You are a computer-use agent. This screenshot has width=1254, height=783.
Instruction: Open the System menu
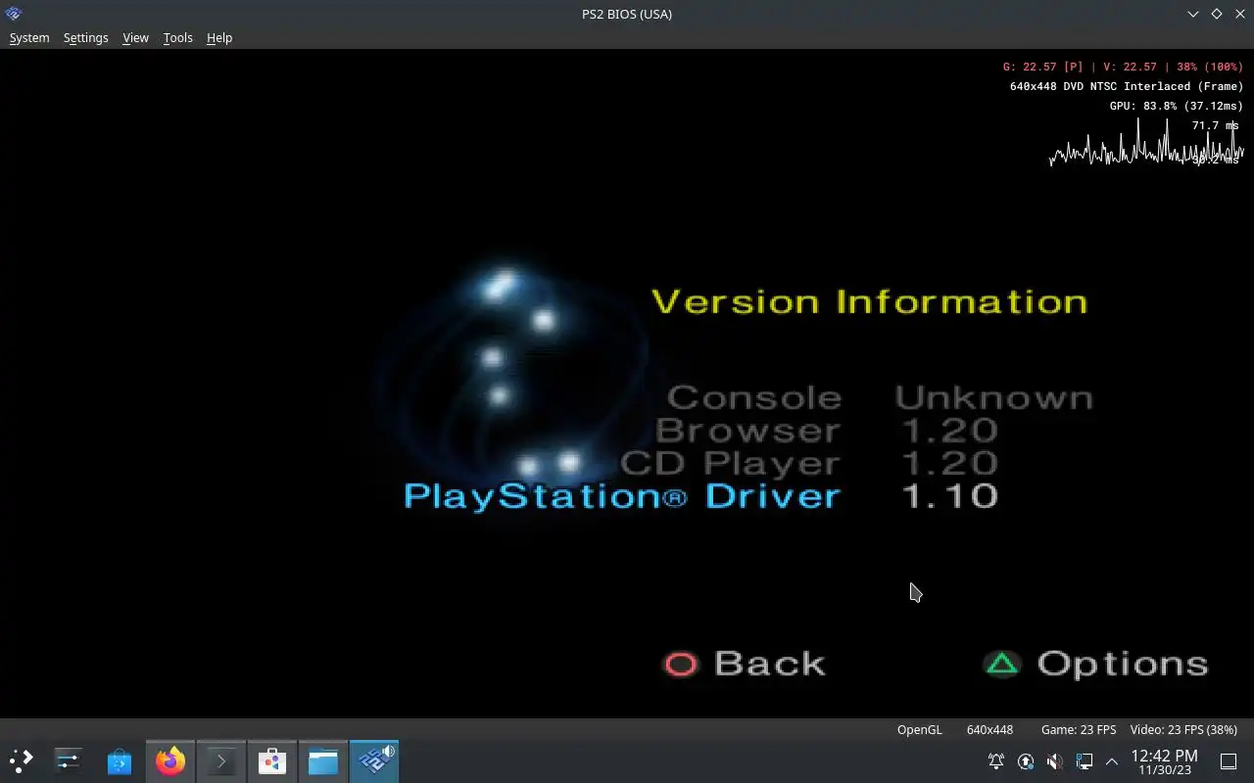[x=29, y=37]
